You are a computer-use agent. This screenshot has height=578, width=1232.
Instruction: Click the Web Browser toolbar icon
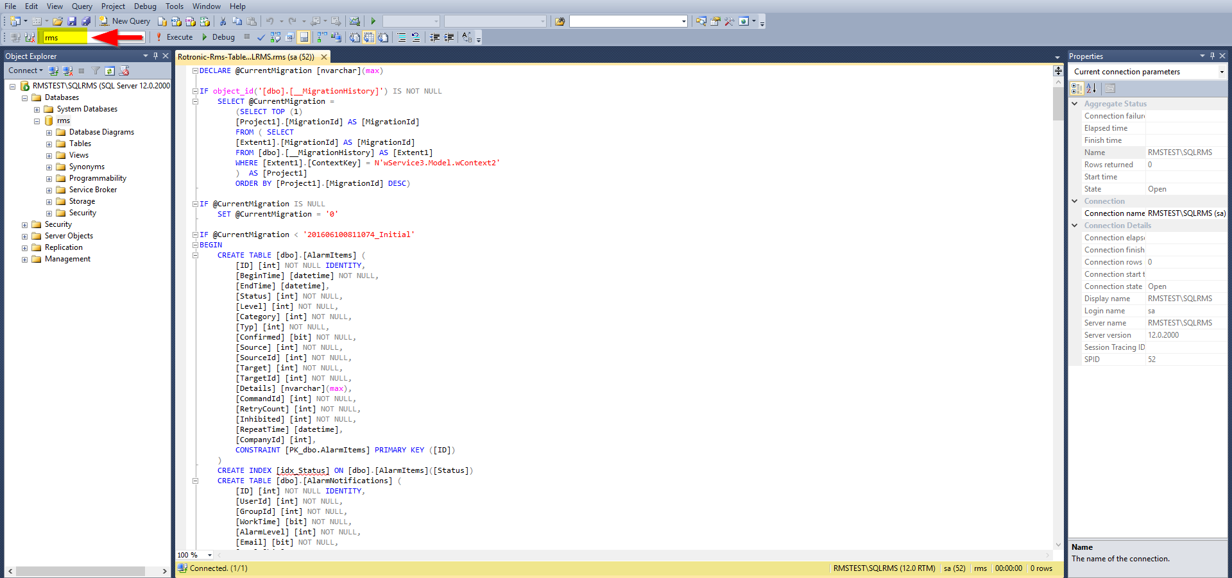[x=744, y=21]
